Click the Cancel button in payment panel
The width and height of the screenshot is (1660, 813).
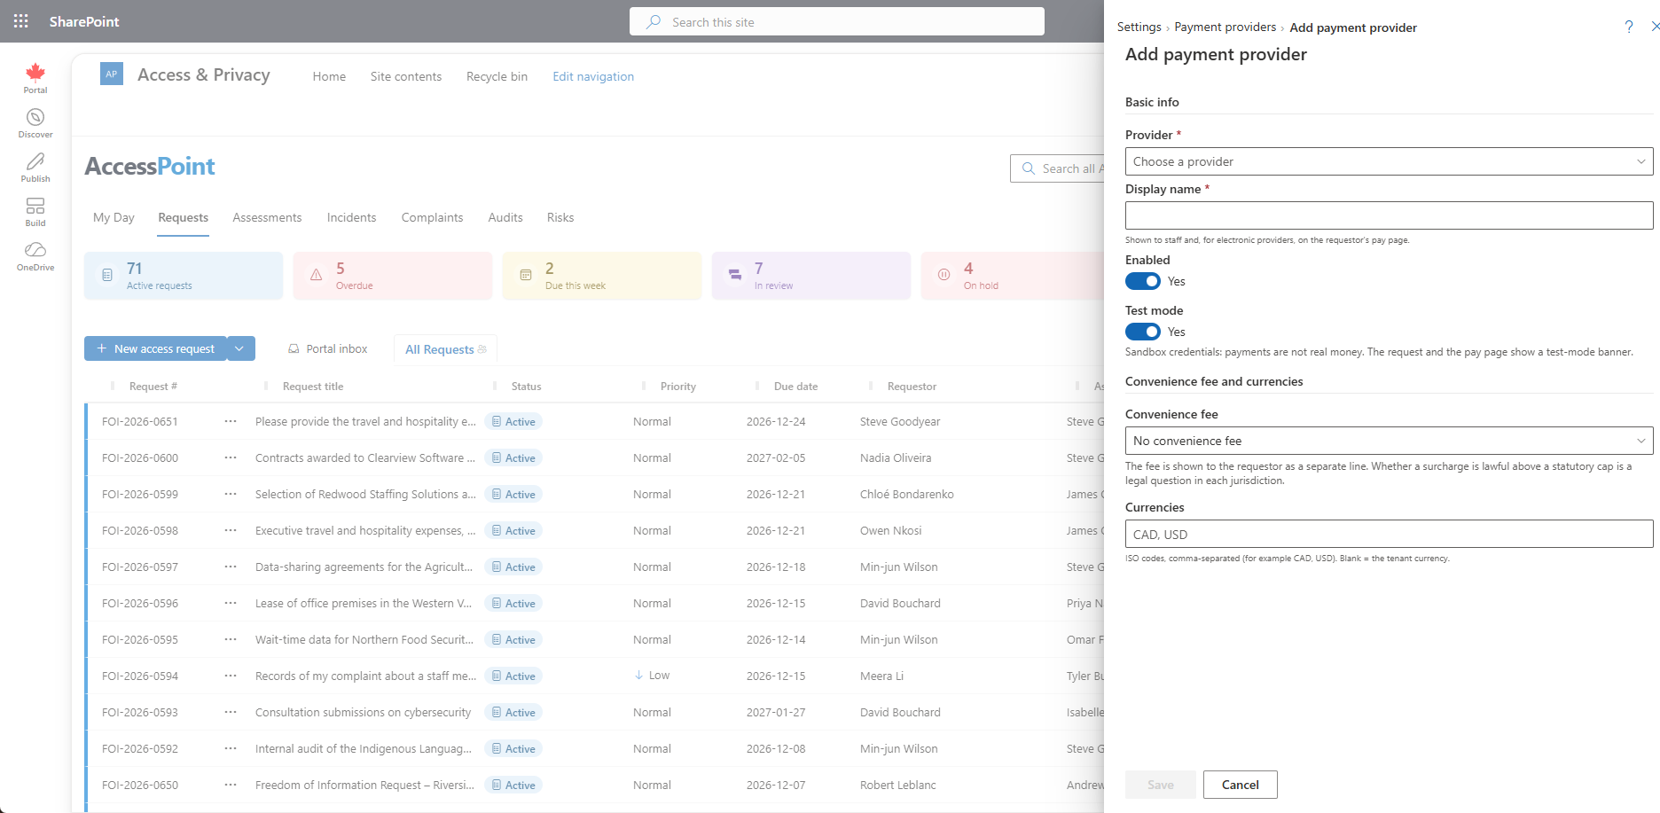[1240, 785]
